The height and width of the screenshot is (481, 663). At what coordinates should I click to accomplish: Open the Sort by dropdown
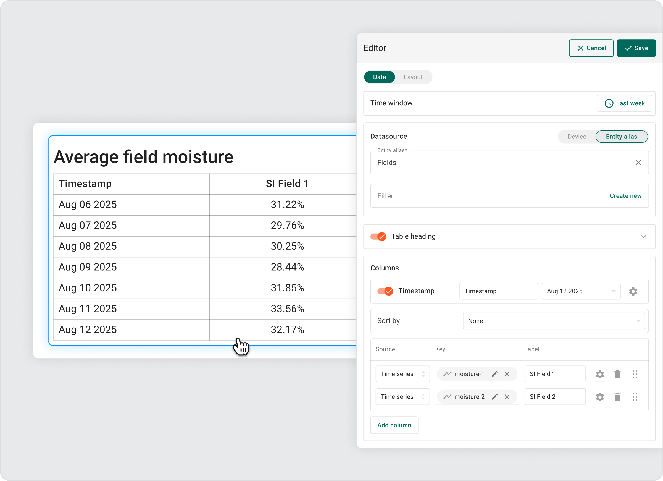554,321
